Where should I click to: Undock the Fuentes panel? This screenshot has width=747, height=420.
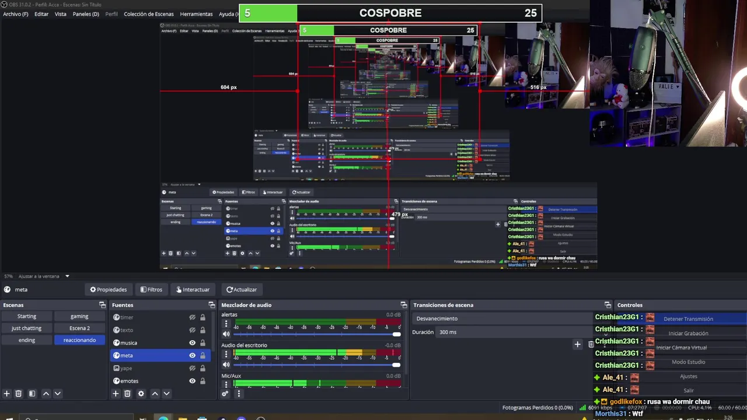click(x=212, y=305)
